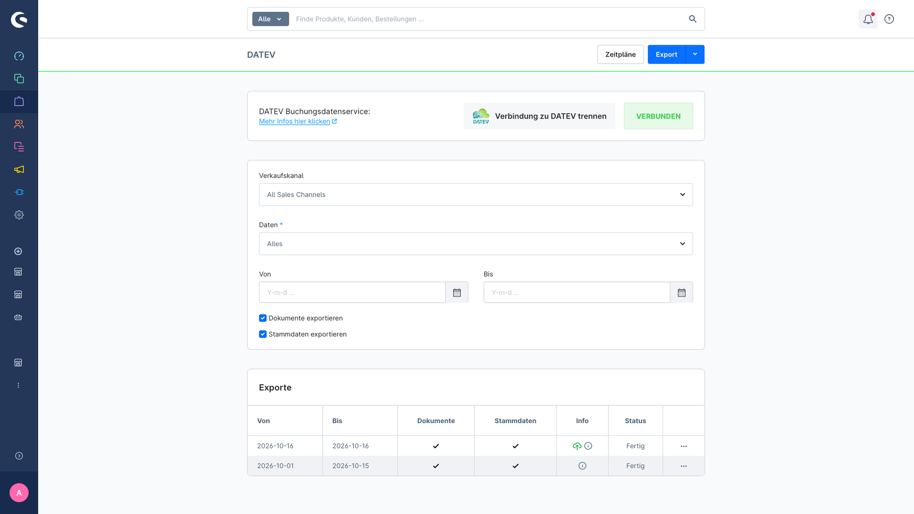This screenshot has width=914, height=514.
Task: Click the search magnifier icon
Action: (693, 19)
